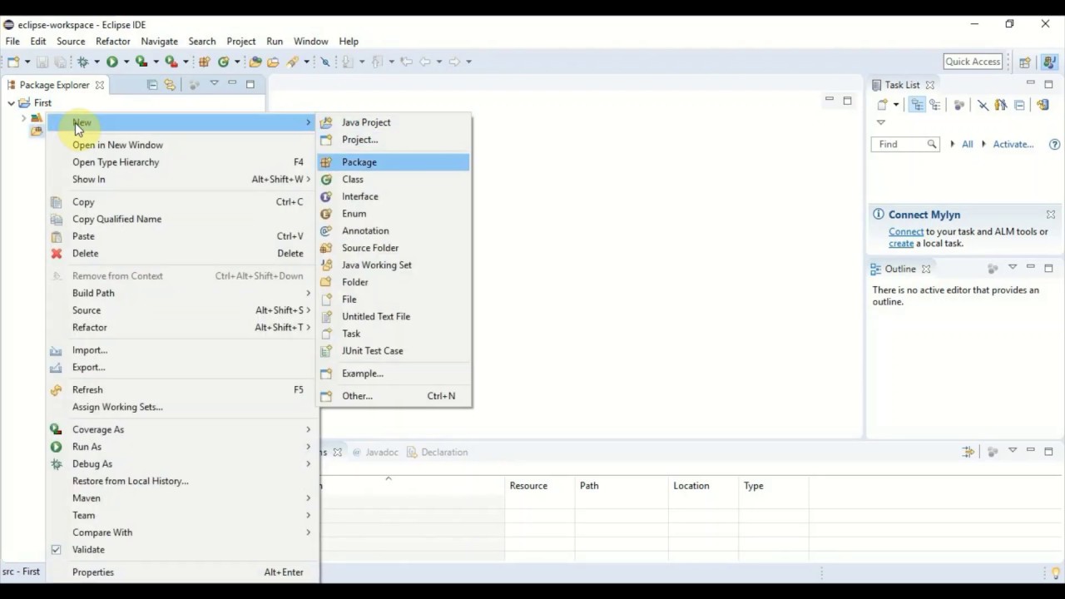Click Save icon in main toolbar
The height and width of the screenshot is (599, 1065).
pyautogui.click(x=42, y=62)
